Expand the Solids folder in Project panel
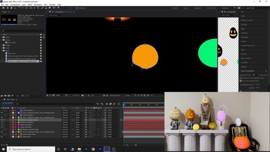Screen dimensions: 270x152 [1, 48]
